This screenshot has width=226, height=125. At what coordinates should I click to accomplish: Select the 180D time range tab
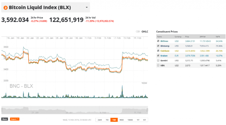click(130, 120)
